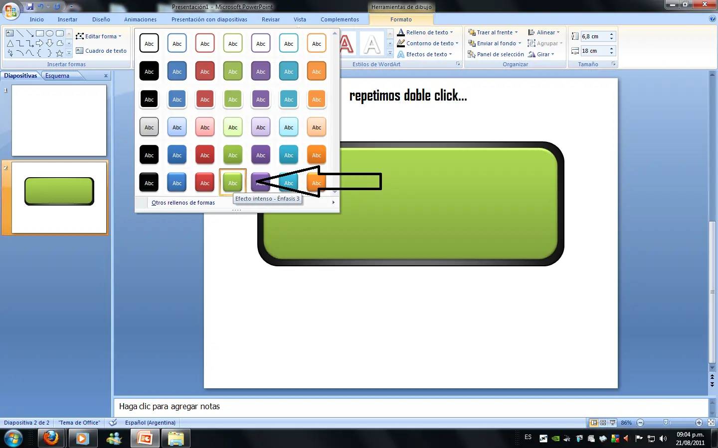Zoom out with the minus button
Screen dimensions: 718x448
coord(641,423)
